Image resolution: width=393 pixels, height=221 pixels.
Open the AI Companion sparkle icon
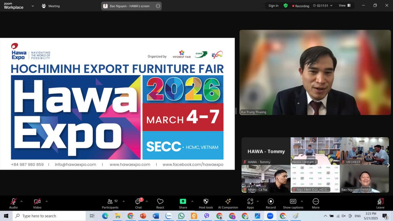pyautogui.click(x=228, y=201)
